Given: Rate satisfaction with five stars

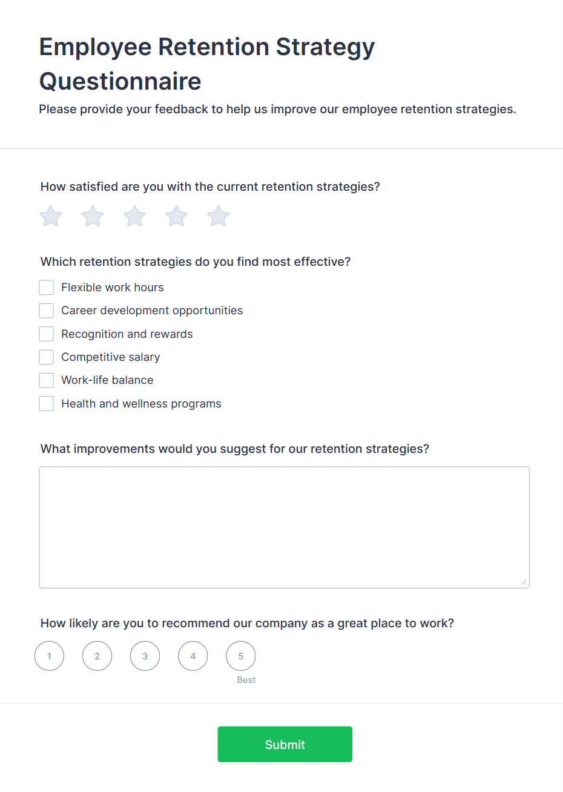Looking at the screenshot, I should pyautogui.click(x=218, y=216).
